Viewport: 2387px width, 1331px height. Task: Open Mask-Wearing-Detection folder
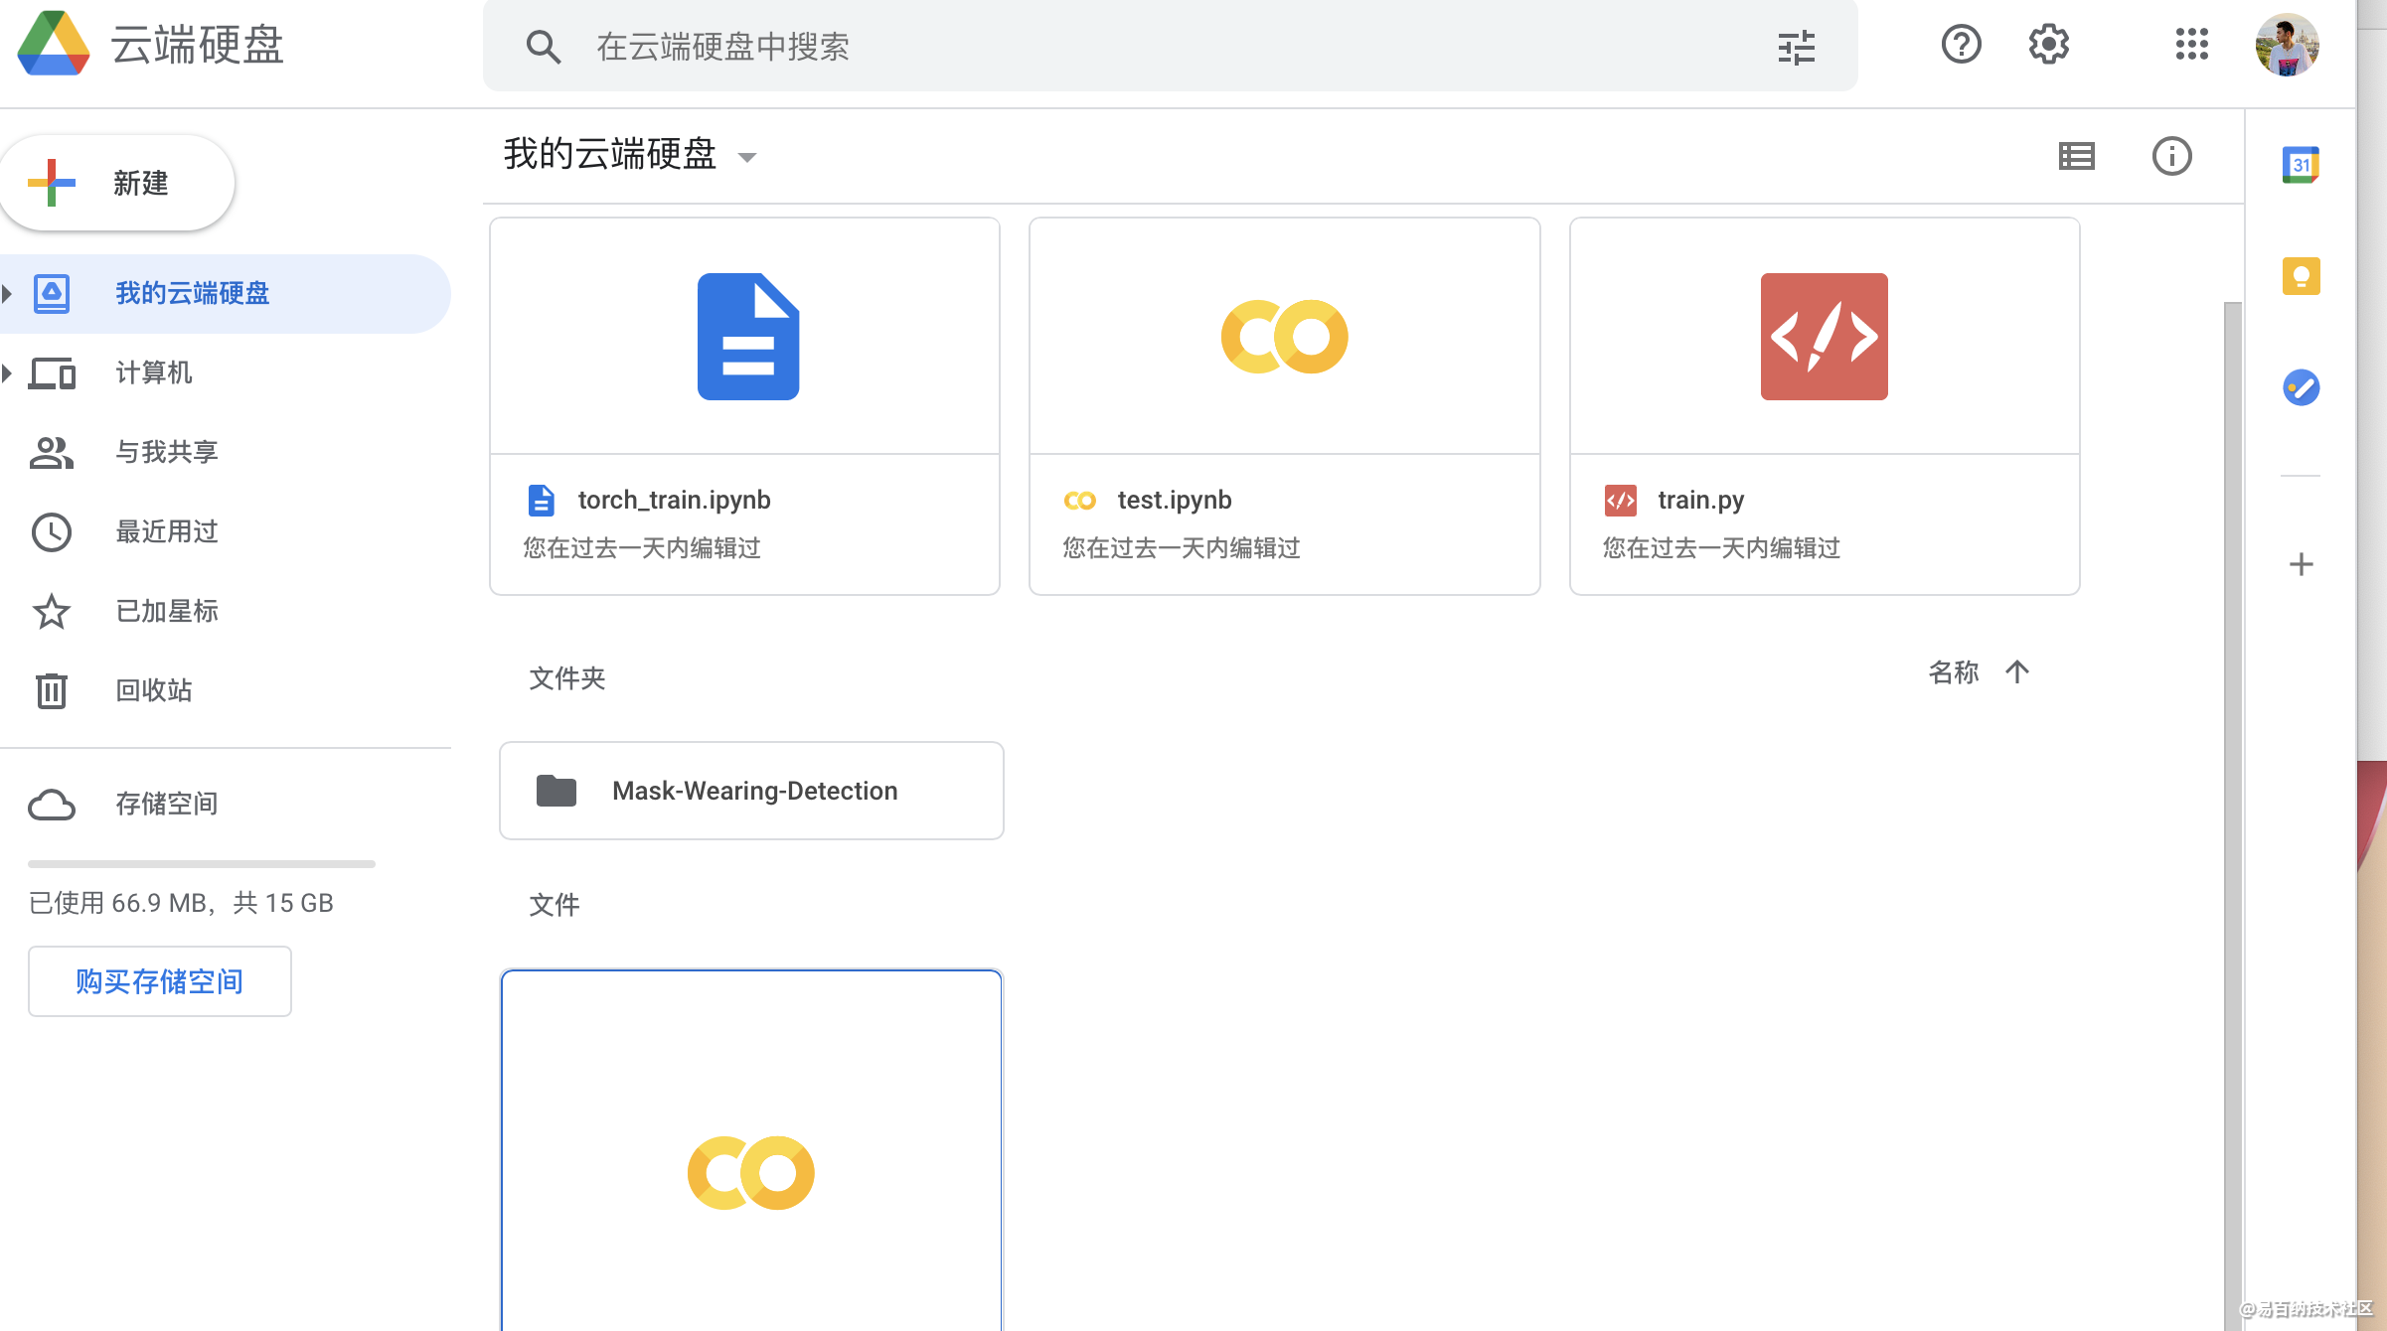(752, 790)
